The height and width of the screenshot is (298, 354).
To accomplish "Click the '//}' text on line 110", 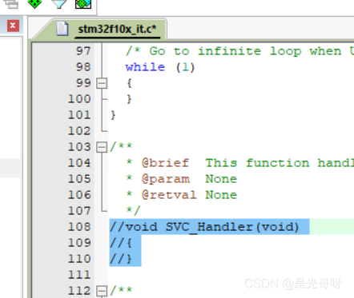I will pos(121,259).
